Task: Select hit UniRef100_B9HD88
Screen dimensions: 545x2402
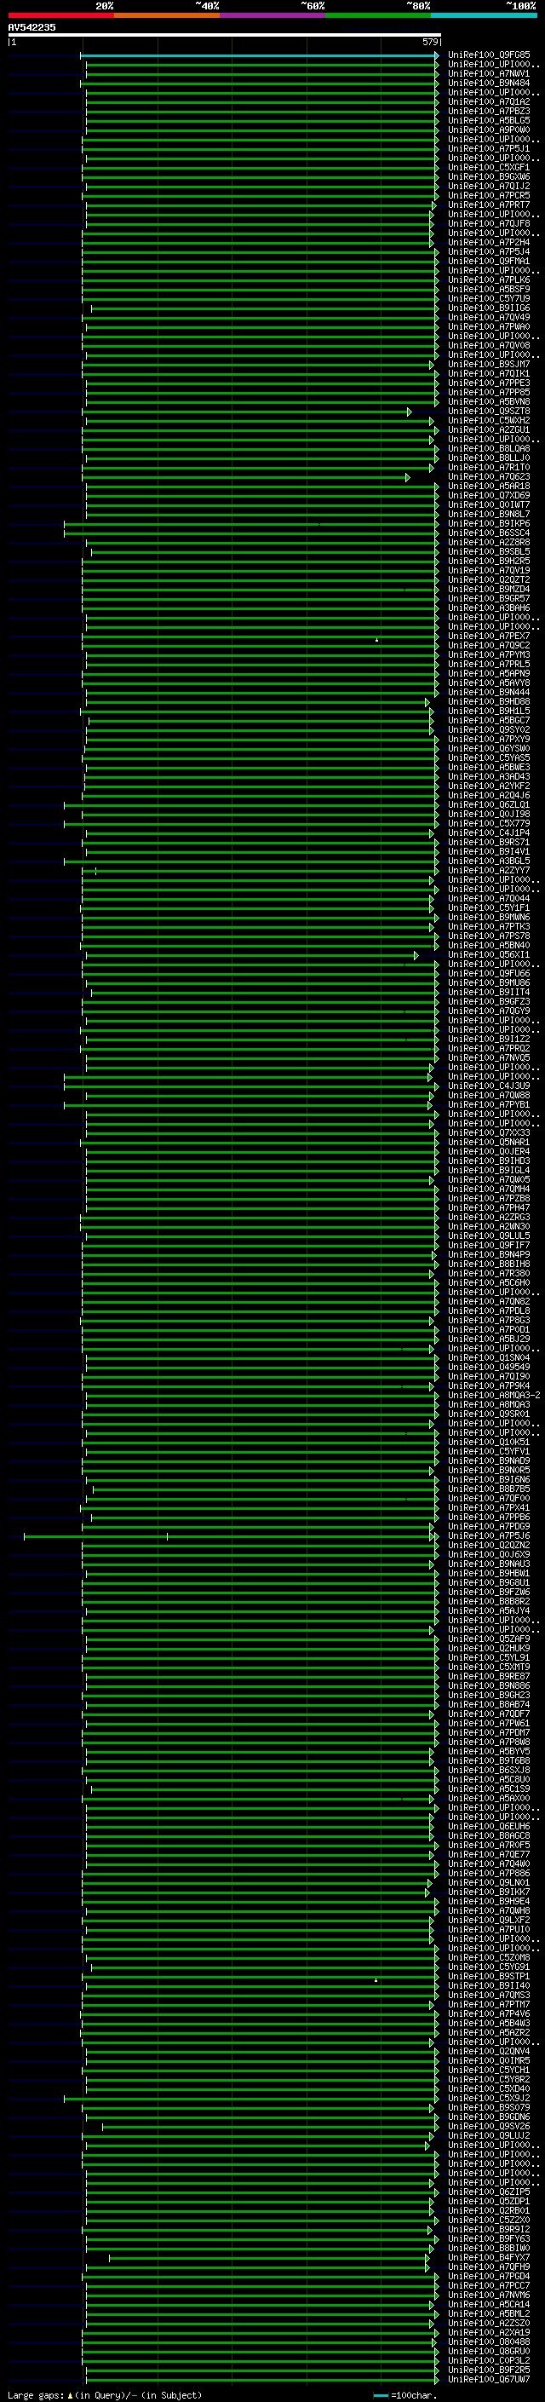Action: tap(489, 702)
